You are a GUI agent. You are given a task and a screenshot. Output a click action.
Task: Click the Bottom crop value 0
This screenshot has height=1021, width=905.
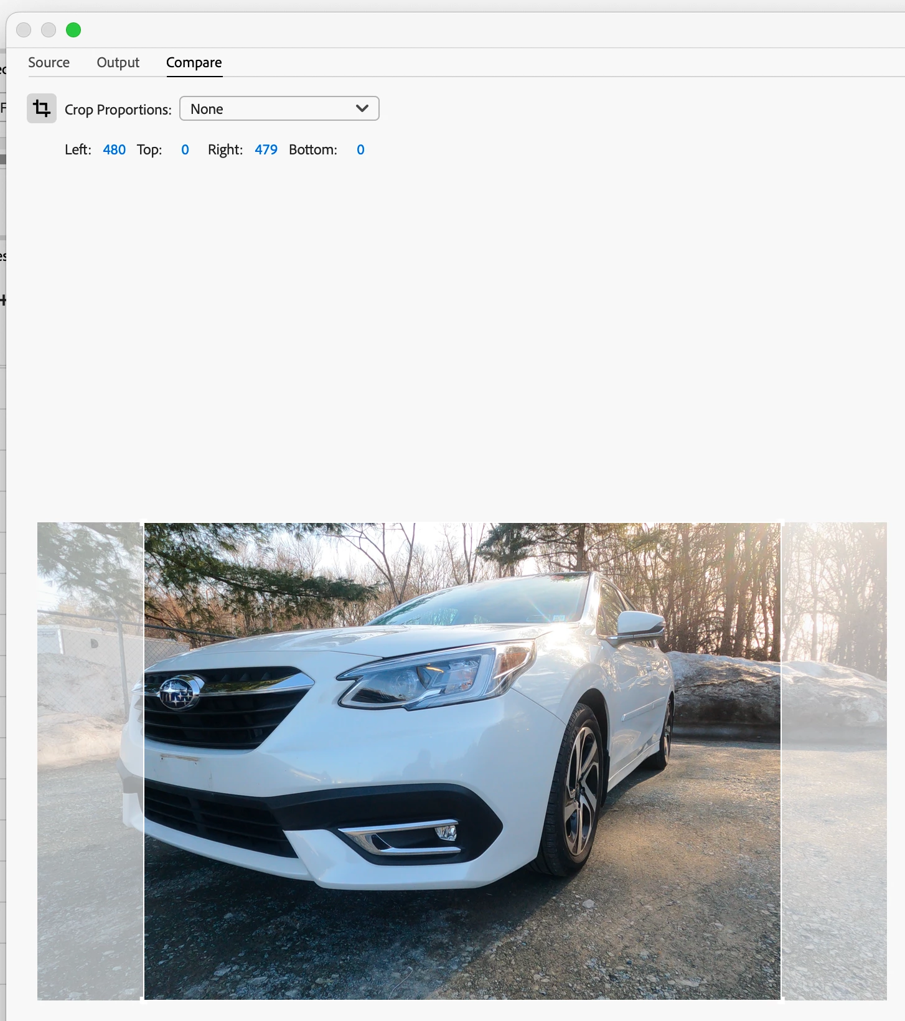pyautogui.click(x=360, y=149)
